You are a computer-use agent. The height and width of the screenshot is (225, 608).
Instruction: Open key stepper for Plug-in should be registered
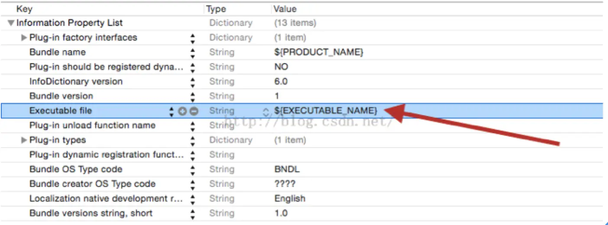point(193,67)
